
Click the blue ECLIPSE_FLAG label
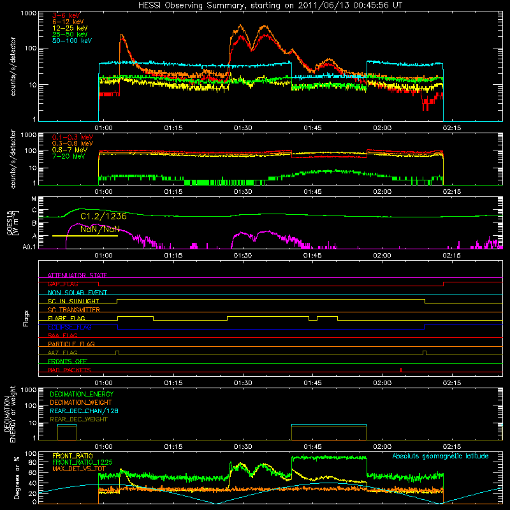[x=69, y=327]
